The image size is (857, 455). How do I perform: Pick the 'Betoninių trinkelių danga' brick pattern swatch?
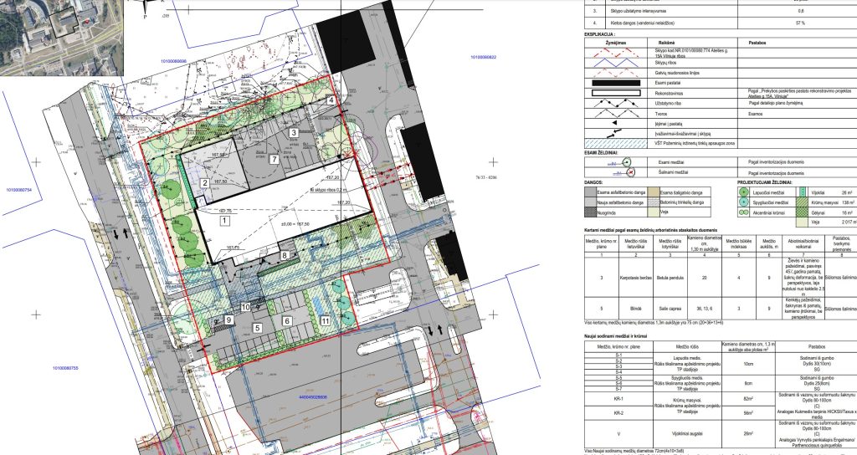[x=653, y=202]
